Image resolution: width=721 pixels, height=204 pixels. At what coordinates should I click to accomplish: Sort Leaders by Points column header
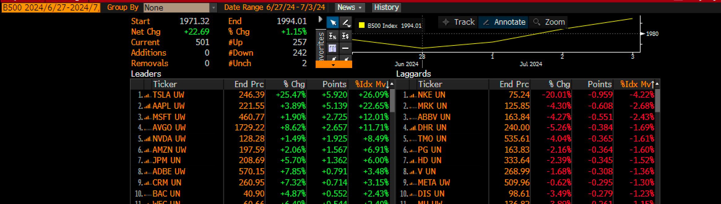click(x=327, y=84)
